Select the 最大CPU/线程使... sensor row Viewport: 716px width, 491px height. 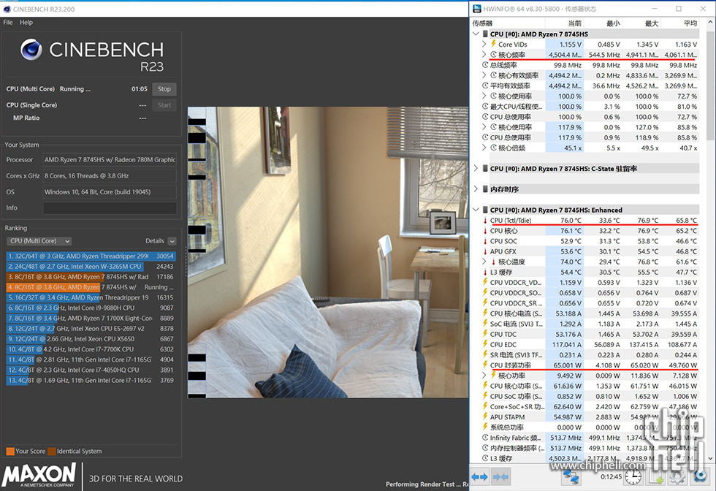[x=590, y=107]
